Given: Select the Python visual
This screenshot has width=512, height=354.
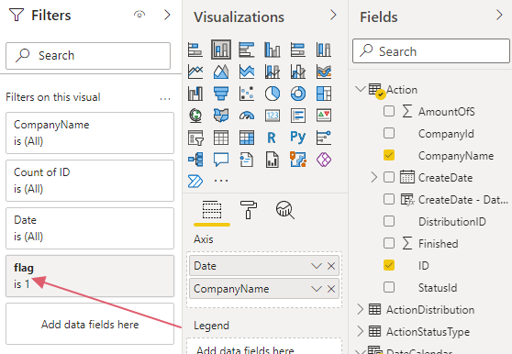Looking at the screenshot, I should [x=298, y=137].
